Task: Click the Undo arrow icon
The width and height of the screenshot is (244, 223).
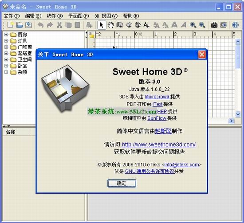Action: [41, 25]
